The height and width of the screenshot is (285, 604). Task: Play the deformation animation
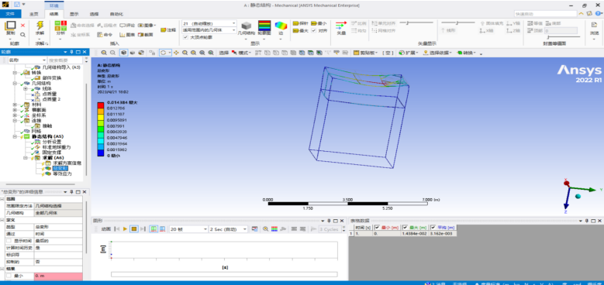pos(125,228)
